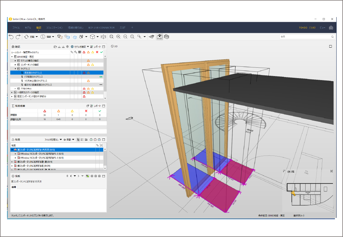Image resolution: width=343 pixels, height=237 pixels.
Task: Click the undo arrow in the toolbar
Action: click(x=11, y=37)
